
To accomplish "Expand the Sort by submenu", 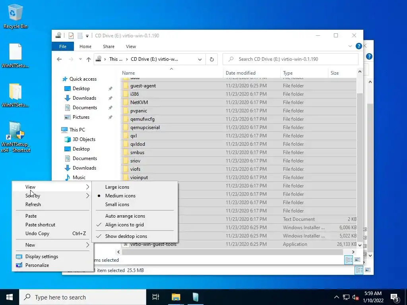I will pos(53,196).
